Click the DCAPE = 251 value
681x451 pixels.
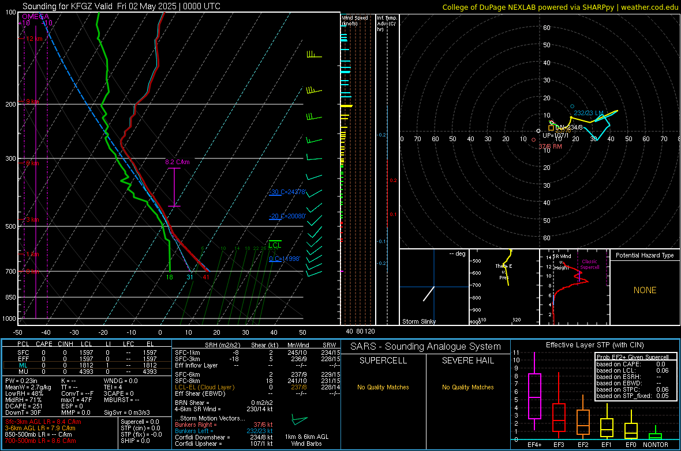click(24, 406)
